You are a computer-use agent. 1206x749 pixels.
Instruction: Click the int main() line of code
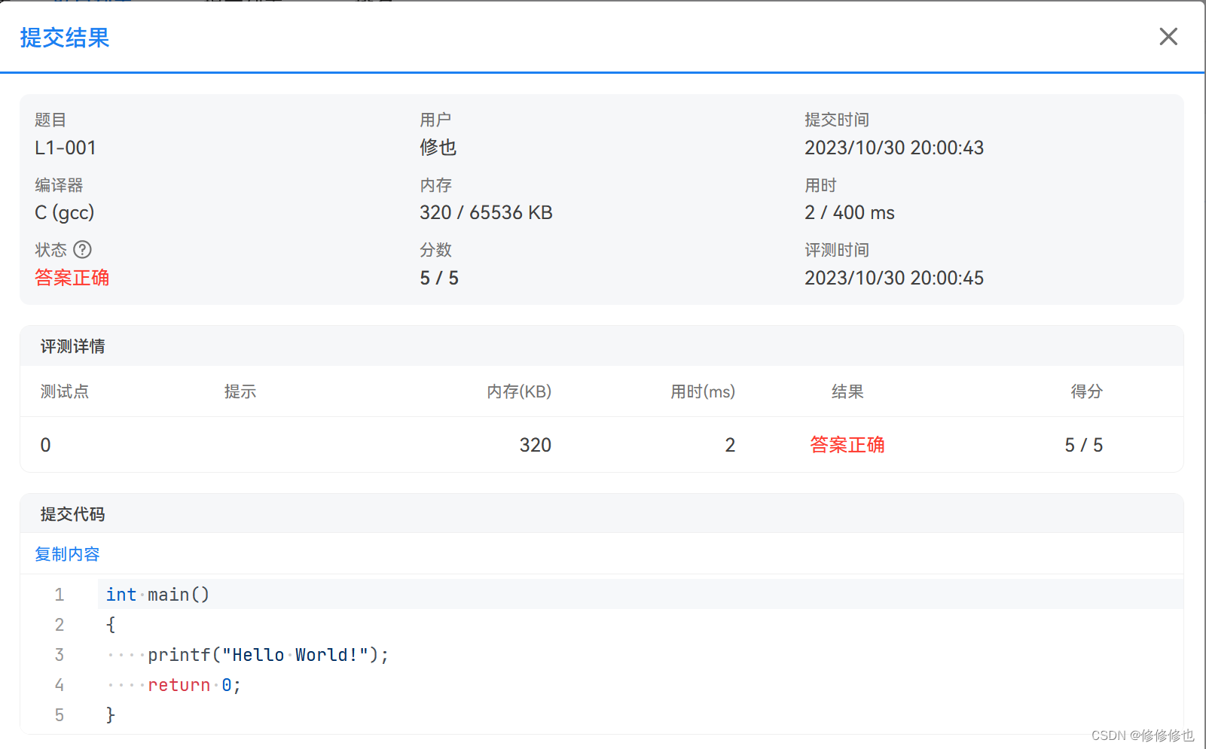(x=157, y=594)
